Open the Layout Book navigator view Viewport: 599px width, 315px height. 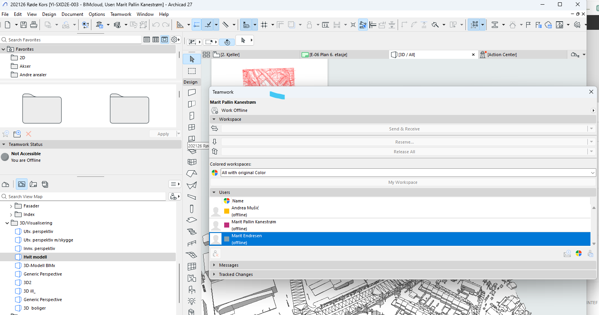pos(33,184)
